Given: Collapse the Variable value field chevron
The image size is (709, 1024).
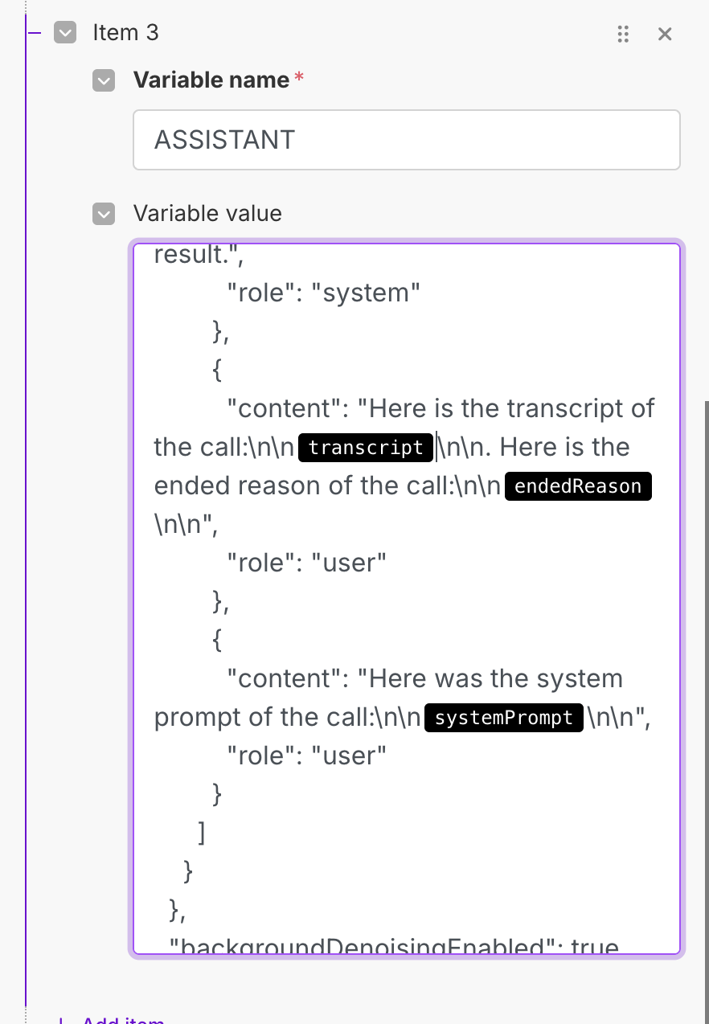Looking at the screenshot, I should (104, 214).
